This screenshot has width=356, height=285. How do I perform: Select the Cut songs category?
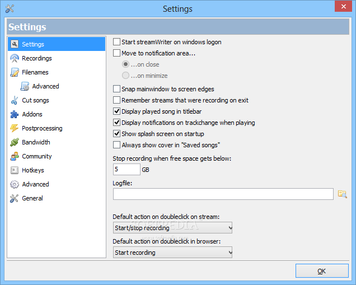[x=35, y=100]
